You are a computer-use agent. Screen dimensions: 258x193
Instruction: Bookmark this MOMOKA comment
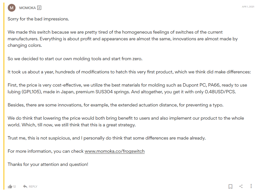tap(230, 187)
